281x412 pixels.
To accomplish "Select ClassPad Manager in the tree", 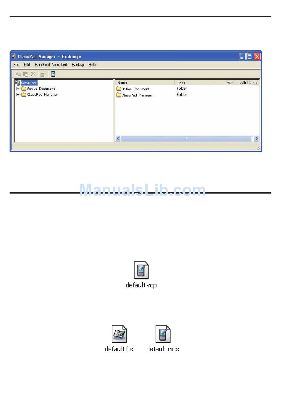I will click(43, 94).
